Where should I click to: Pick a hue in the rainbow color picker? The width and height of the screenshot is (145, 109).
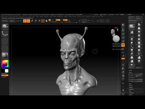tap(5, 64)
